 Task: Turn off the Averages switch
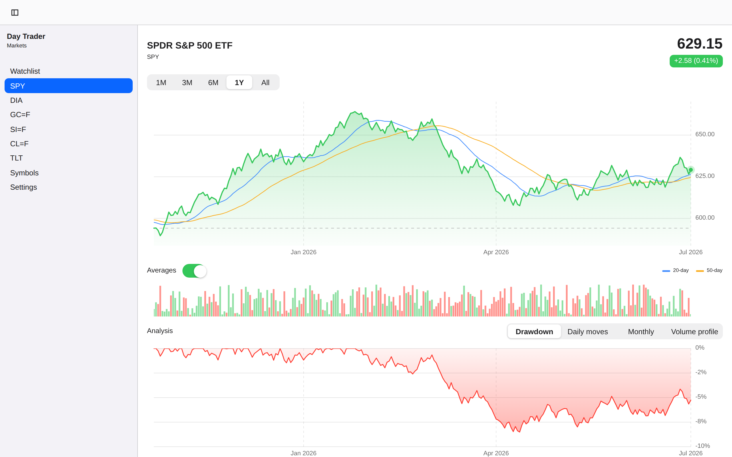(194, 271)
